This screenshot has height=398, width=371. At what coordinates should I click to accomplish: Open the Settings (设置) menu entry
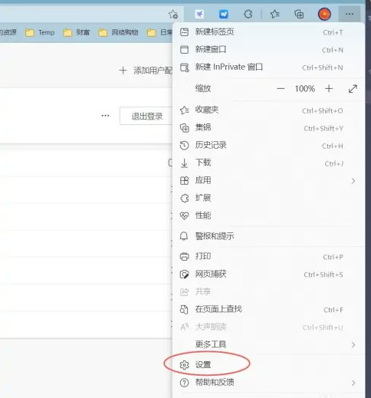pyautogui.click(x=268, y=365)
